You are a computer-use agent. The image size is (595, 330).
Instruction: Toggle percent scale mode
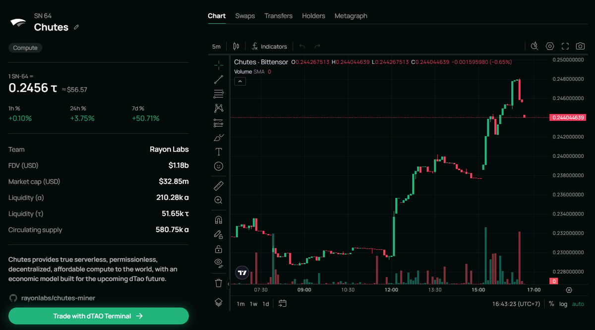pyautogui.click(x=551, y=304)
